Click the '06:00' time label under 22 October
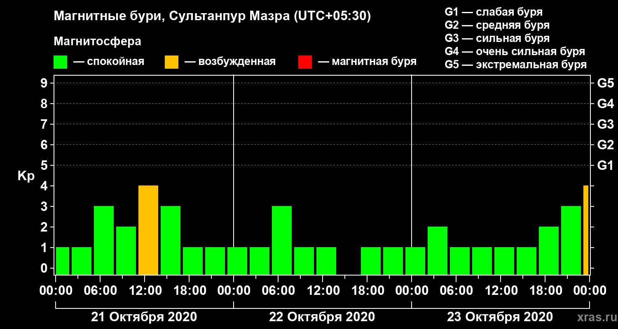This screenshot has width=618, height=329. [x=279, y=291]
